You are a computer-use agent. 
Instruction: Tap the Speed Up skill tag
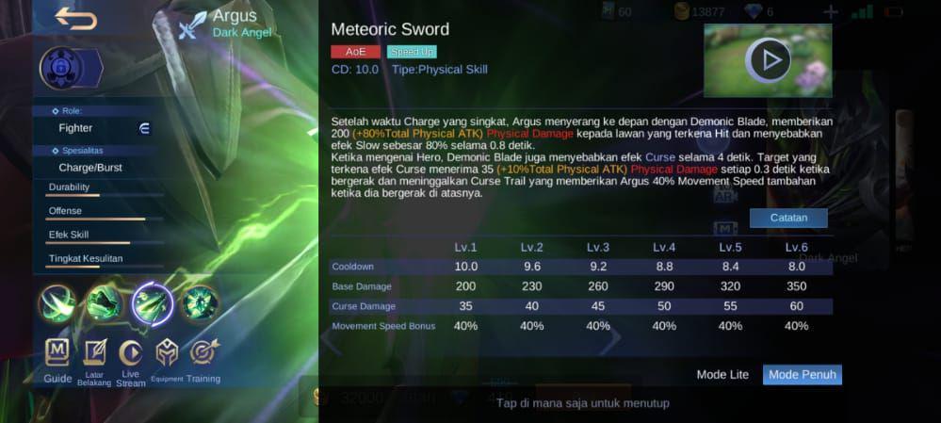click(412, 52)
